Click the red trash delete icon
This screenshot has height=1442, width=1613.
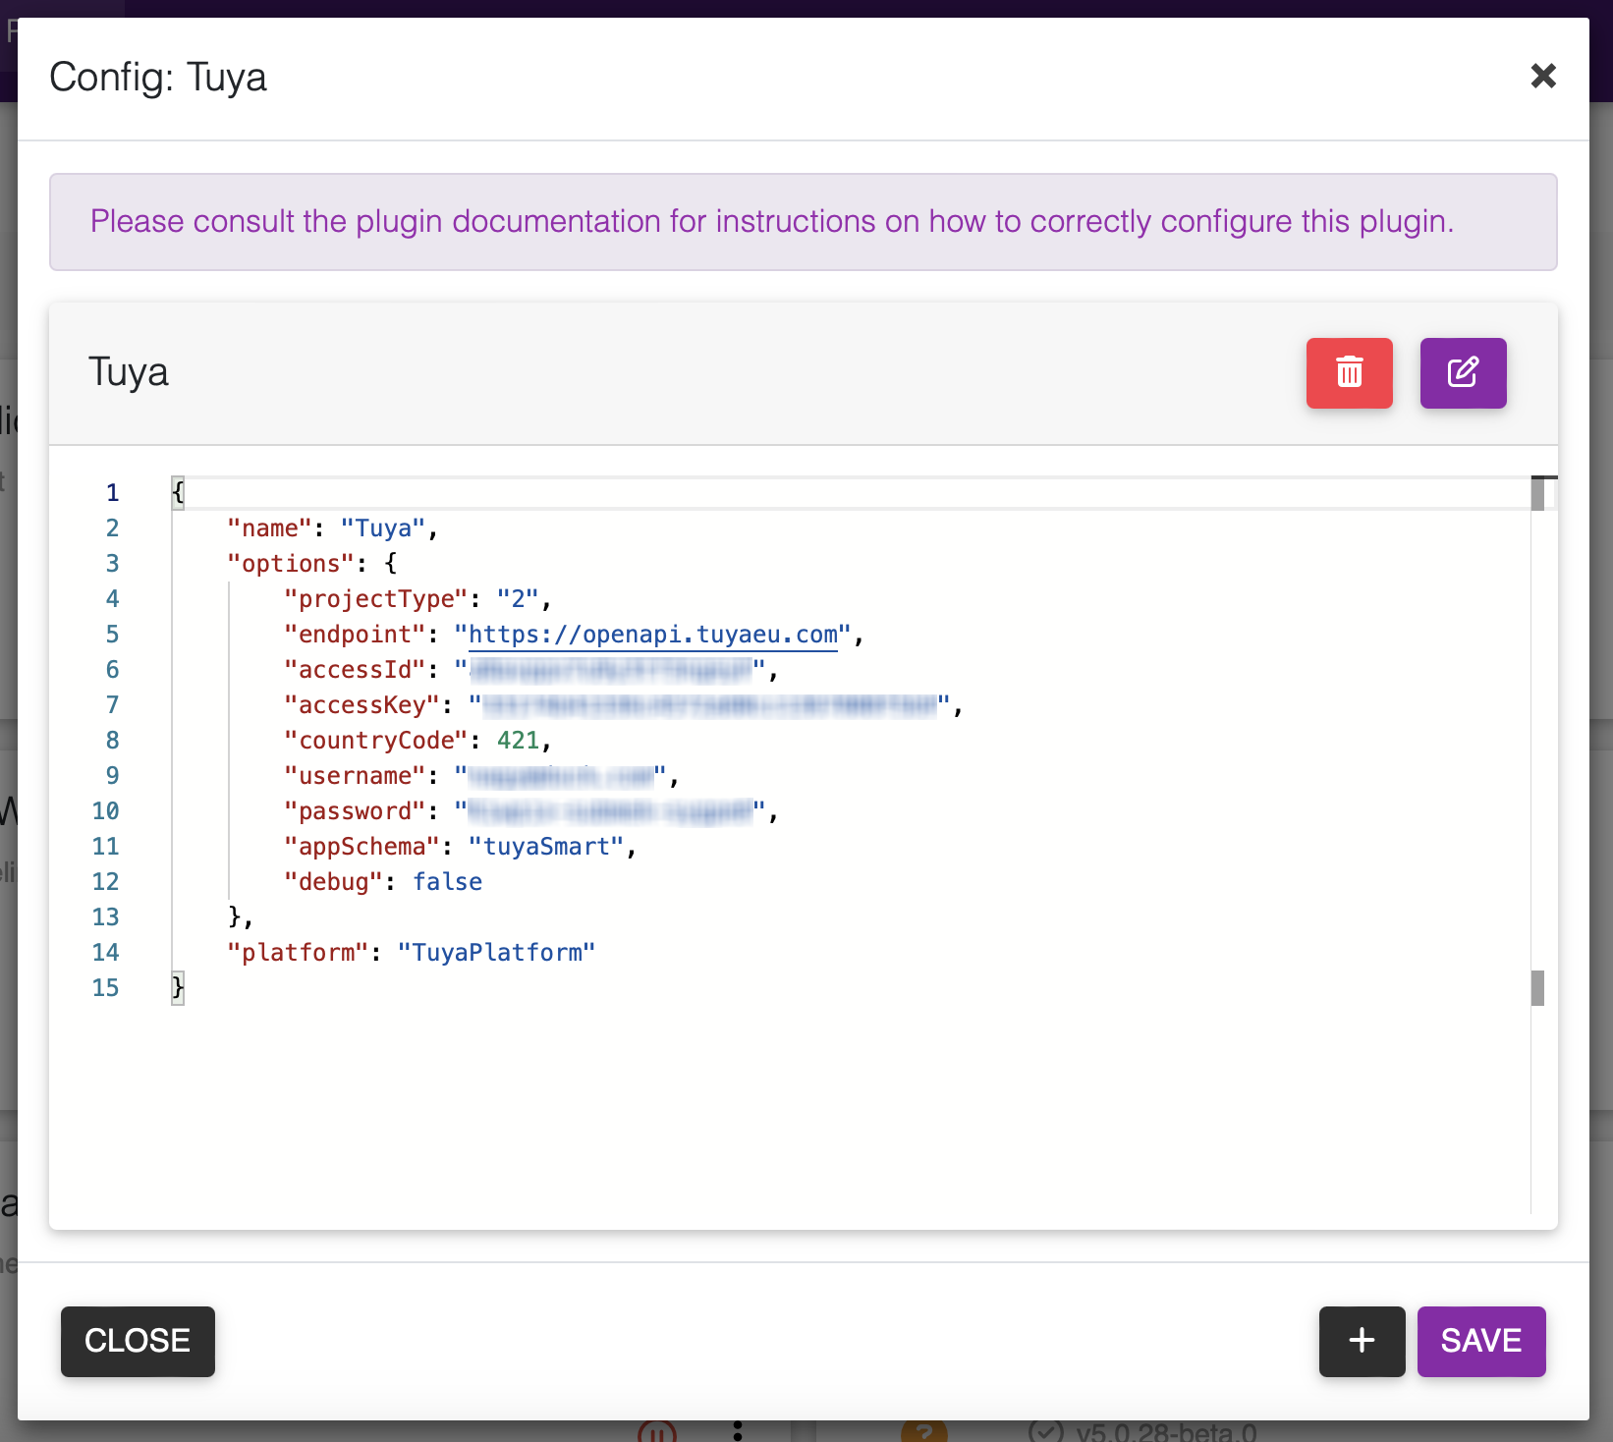click(x=1349, y=373)
